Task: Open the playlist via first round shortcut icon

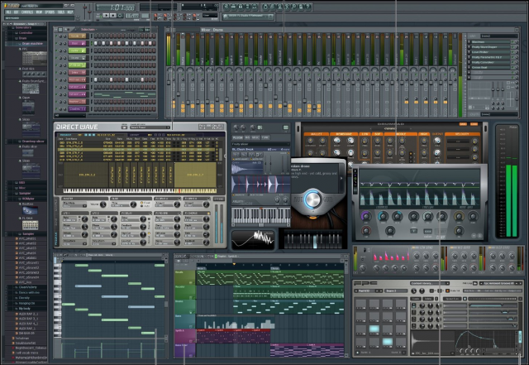Action: [x=226, y=7]
